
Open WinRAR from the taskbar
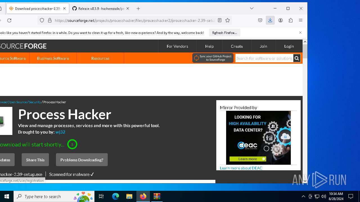157,196
